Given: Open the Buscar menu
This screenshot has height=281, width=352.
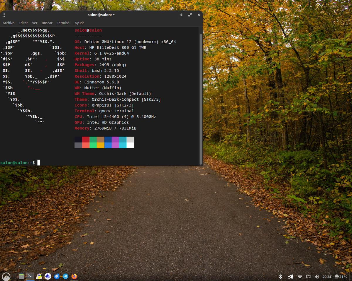Looking at the screenshot, I should (x=47, y=23).
